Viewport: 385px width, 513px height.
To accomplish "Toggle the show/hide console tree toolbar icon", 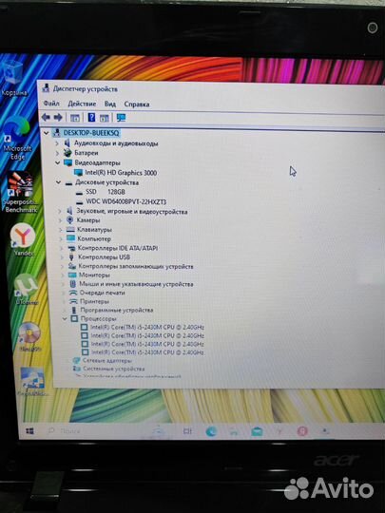I will [x=75, y=118].
